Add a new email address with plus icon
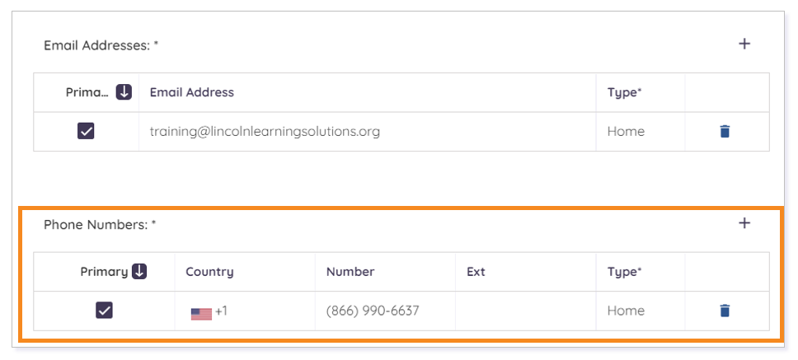This screenshot has width=798, height=360. 744,44
